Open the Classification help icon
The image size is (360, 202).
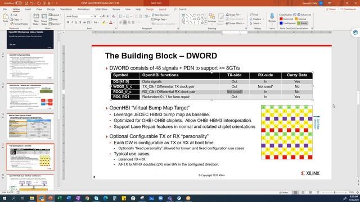pyautogui.click(x=295, y=15)
